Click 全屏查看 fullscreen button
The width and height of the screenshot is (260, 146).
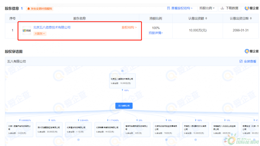click(x=248, y=61)
